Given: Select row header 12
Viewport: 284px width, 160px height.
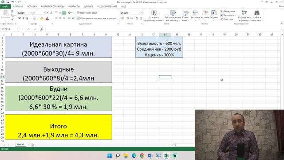Looking at the screenshot, I should click(x=3, y=77).
